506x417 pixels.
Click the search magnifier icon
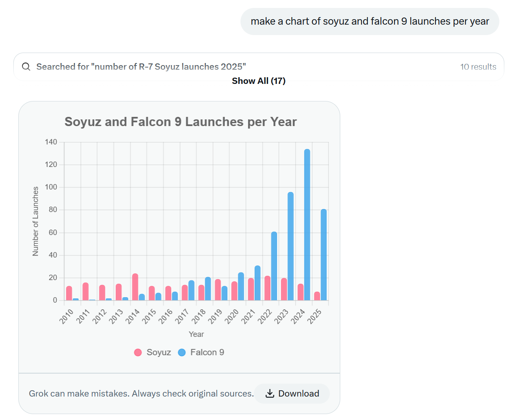click(x=26, y=67)
